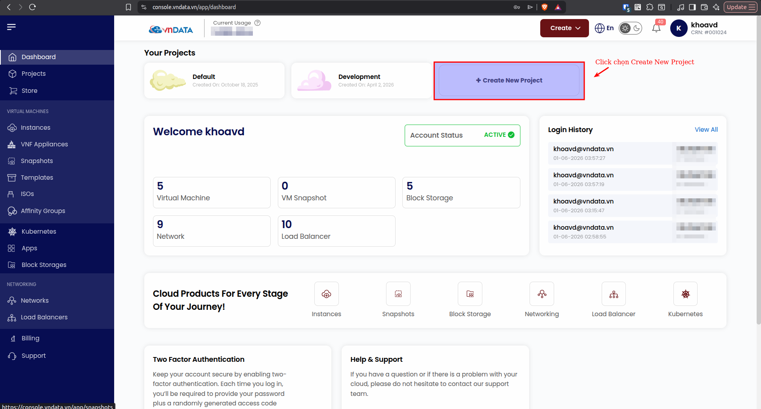Click the Block Storage cloud product icon
Image resolution: width=761 pixels, height=409 pixels.
pyautogui.click(x=470, y=294)
